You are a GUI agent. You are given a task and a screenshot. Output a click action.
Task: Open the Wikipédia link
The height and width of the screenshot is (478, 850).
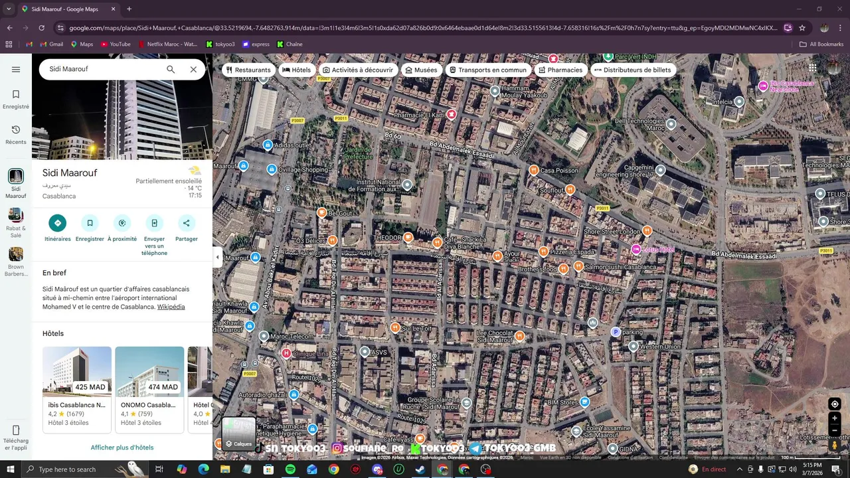pyautogui.click(x=171, y=307)
